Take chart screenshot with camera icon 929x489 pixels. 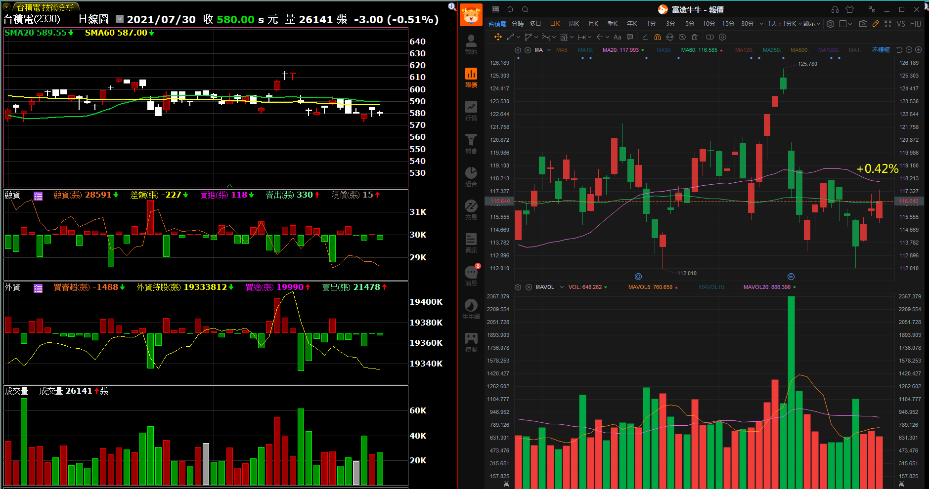point(863,24)
